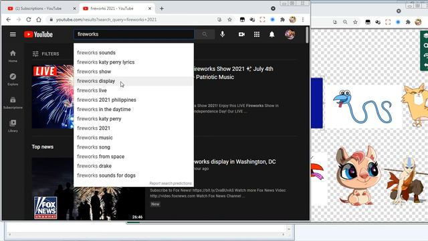
Task: Open the YouTube account avatar menu
Action: pyautogui.click(x=290, y=34)
